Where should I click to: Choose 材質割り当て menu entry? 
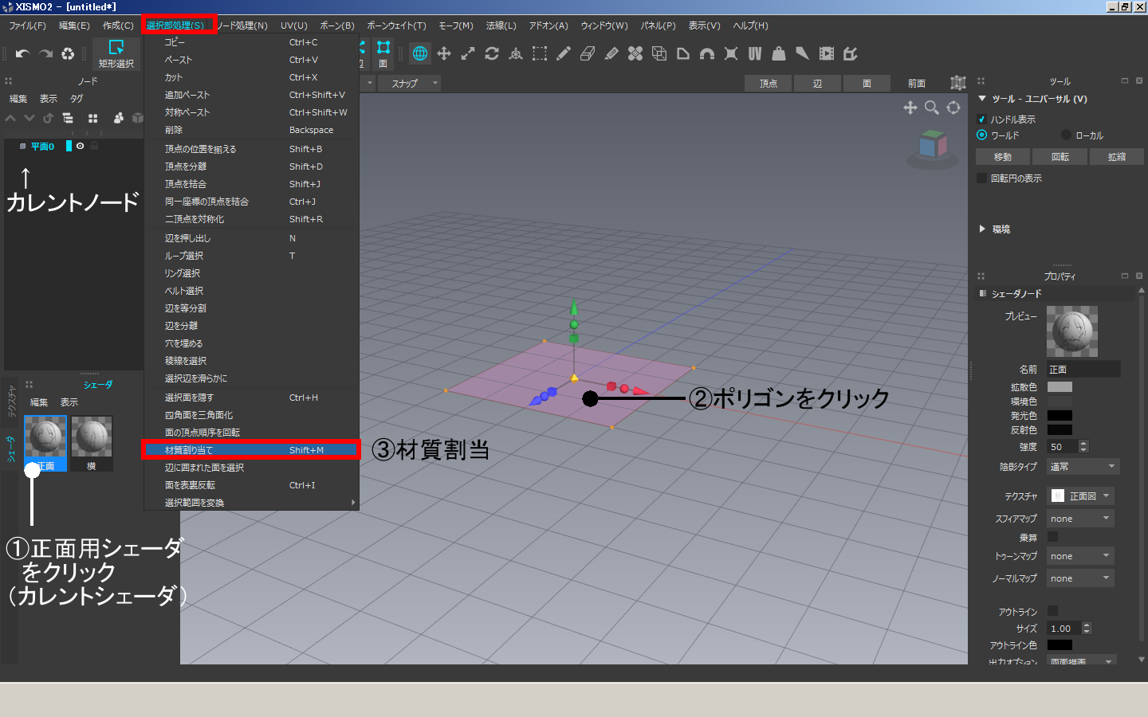251,450
